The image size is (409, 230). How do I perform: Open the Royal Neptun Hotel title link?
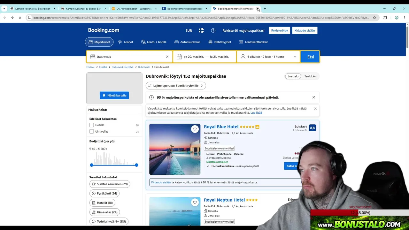(x=224, y=200)
